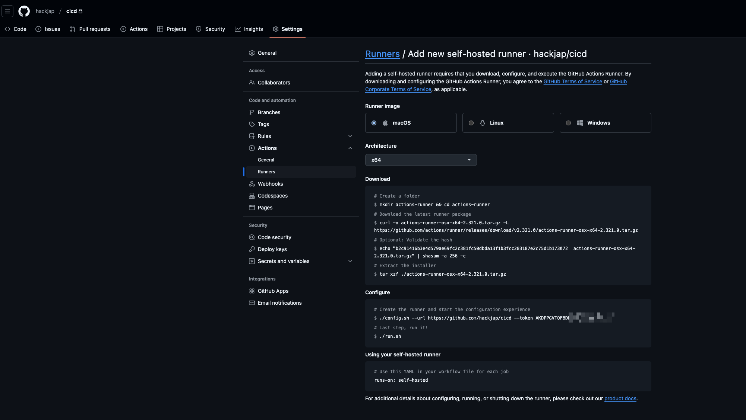
Task: Open the Runners breadcrumb link
Action: point(382,54)
